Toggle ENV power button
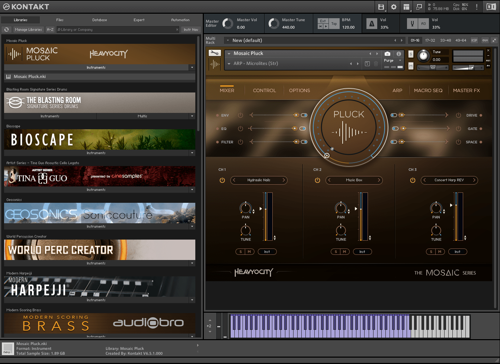 [241, 116]
